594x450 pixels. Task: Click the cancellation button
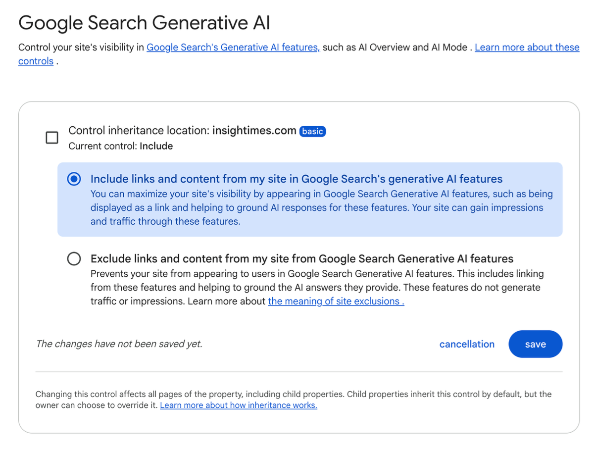tap(467, 344)
